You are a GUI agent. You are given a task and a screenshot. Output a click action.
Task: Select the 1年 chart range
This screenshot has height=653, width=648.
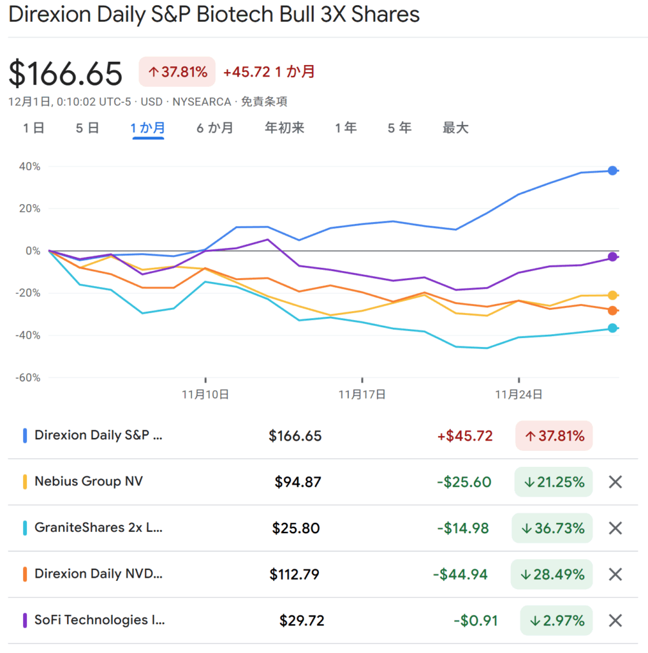[346, 128]
